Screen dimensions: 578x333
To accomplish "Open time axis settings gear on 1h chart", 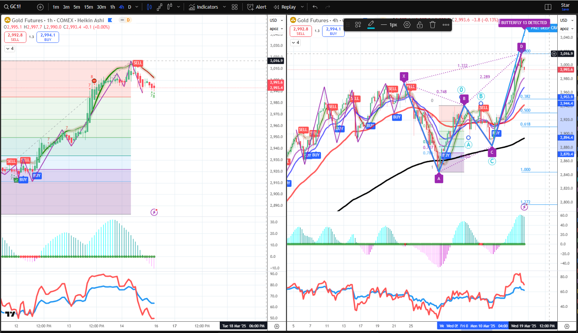I will pyautogui.click(x=277, y=326).
